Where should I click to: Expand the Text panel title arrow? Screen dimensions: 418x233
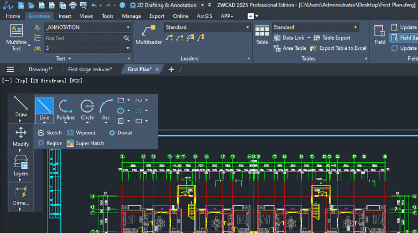tap(70, 59)
